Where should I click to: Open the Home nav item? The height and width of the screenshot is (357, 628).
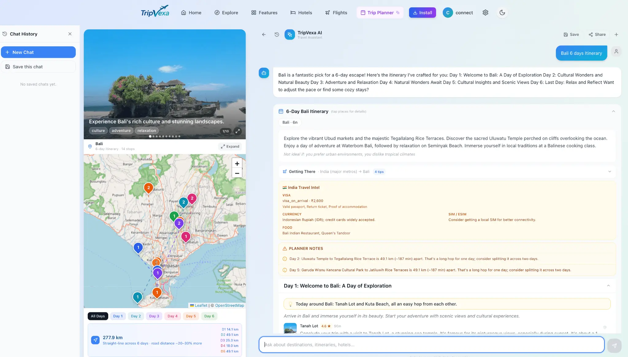(191, 13)
